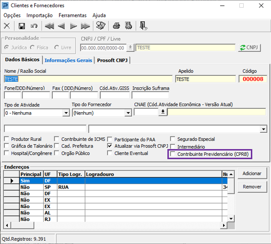Uncheck Atualizar via Prosoft CNPJ
Viewport: 271px width, 244px height.
(x=110, y=146)
